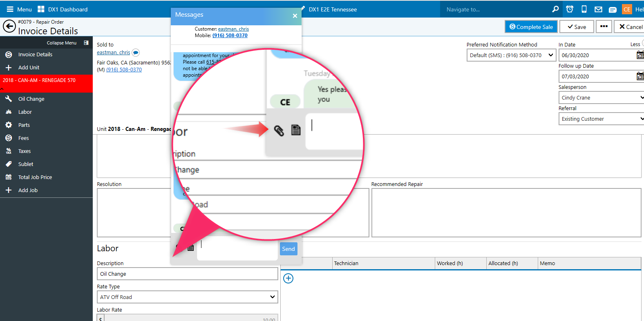Open the Salesperson dropdown
The image size is (644, 321).
601,97
